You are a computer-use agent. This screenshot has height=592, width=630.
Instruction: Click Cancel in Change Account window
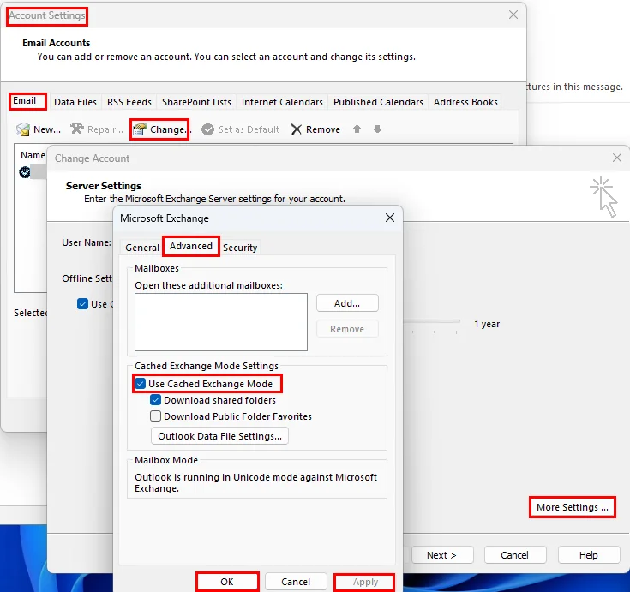(514, 555)
